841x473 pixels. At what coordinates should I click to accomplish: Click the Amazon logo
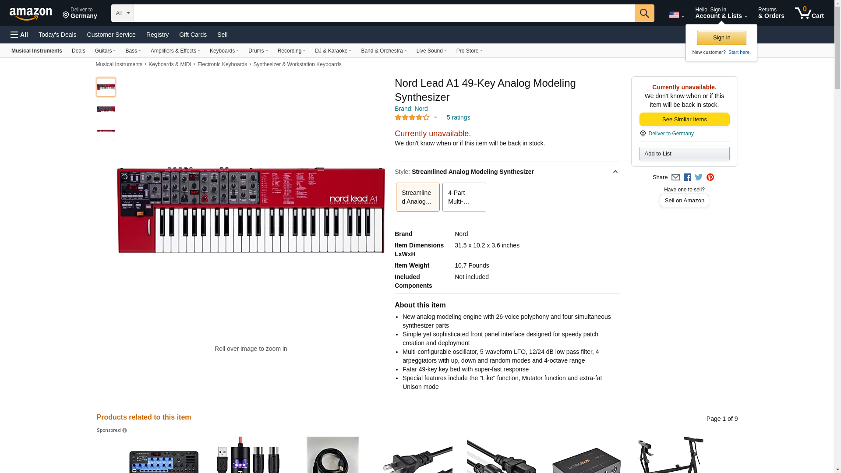(31, 14)
